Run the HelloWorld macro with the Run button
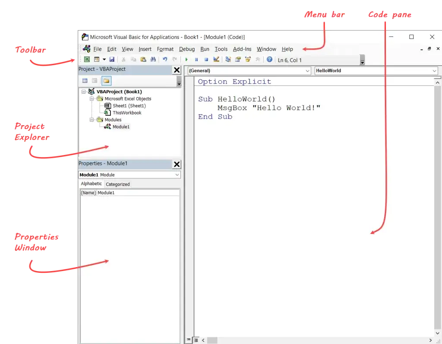This screenshot has height=344, width=442. click(186, 59)
